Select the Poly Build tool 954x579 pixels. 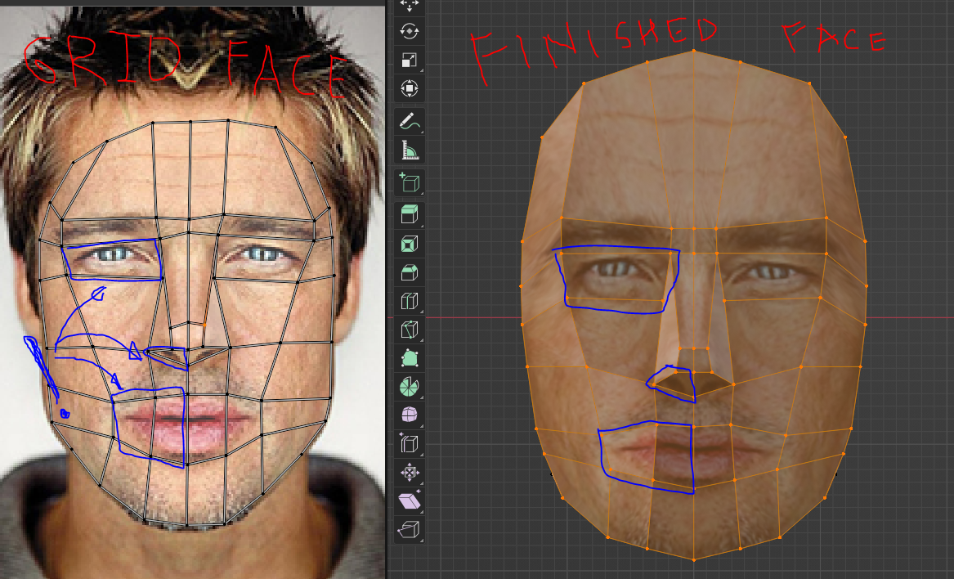point(410,358)
